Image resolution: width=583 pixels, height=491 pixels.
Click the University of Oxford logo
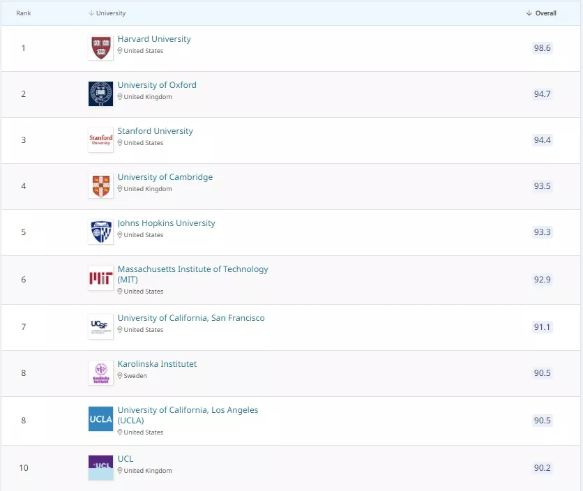point(100,94)
